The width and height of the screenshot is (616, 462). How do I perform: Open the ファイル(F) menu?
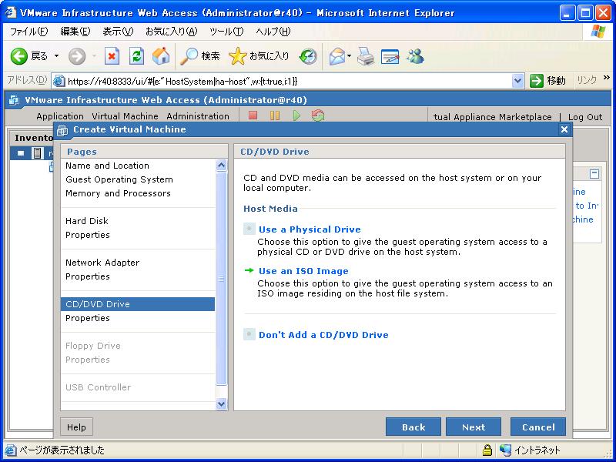[x=28, y=32]
